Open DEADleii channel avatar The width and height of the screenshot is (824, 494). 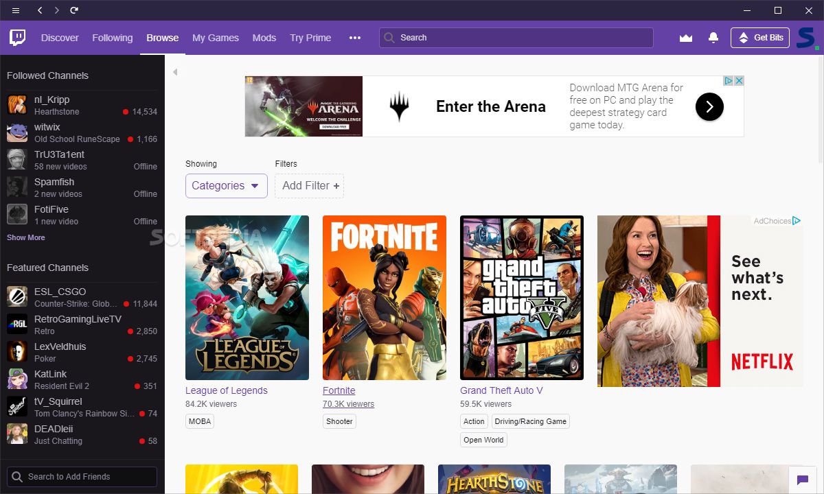[17, 434]
